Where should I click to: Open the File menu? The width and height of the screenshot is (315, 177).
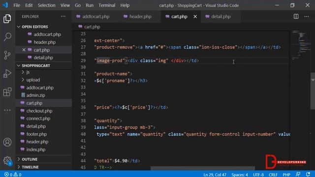click(17, 5)
